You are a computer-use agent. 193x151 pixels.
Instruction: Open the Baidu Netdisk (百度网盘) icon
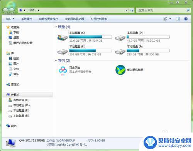coord(63,70)
